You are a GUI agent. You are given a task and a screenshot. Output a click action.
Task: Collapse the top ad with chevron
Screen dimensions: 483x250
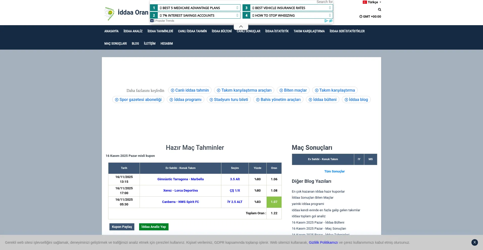(241, 26)
